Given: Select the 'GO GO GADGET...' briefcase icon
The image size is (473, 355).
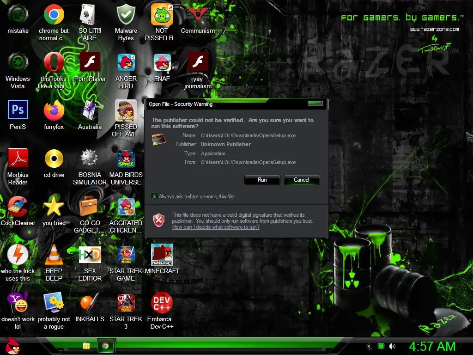Looking at the screenshot, I should [88, 206].
